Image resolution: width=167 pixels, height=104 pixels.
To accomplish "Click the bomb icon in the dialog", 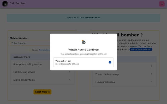I will [x=83, y=42].
